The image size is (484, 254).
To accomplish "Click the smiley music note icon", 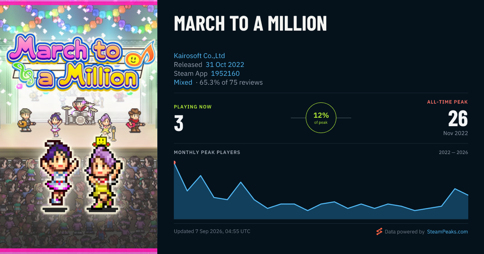I will [x=136, y=57].
